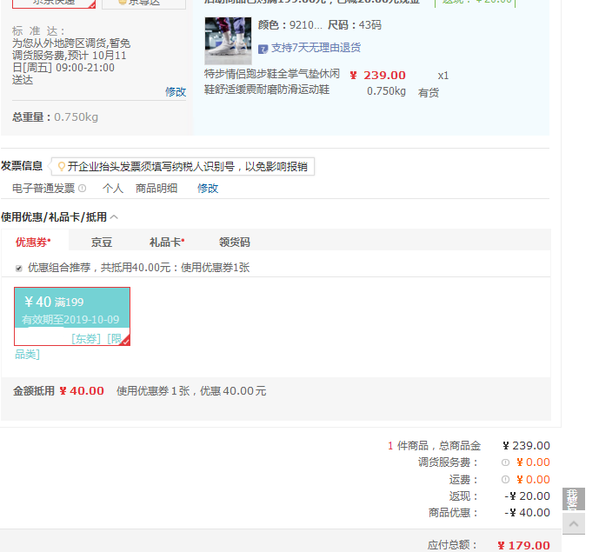Click the lightbulb tip icon in invoice notice
599x552 pixels.
point(61,167)
